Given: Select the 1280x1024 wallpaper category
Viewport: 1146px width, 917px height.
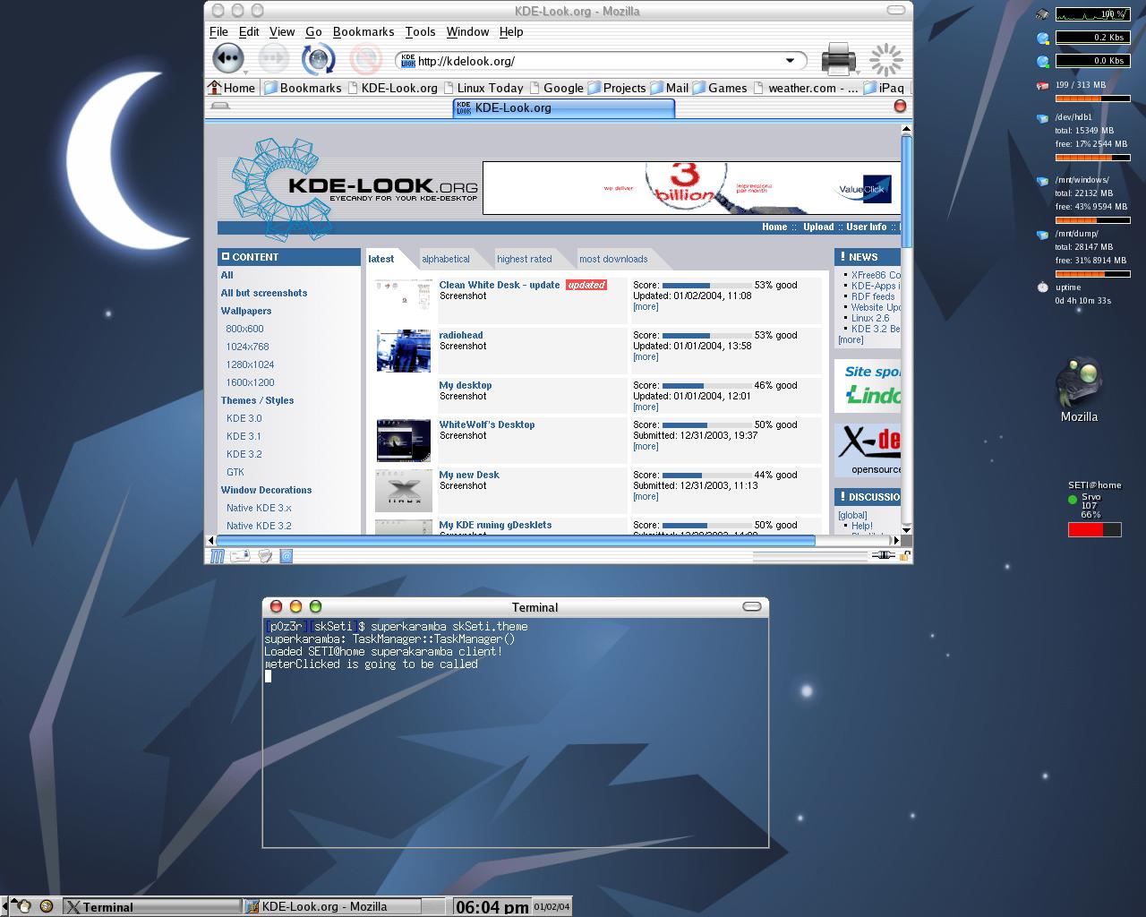Looking at the screenshot, I should [250, 364].
